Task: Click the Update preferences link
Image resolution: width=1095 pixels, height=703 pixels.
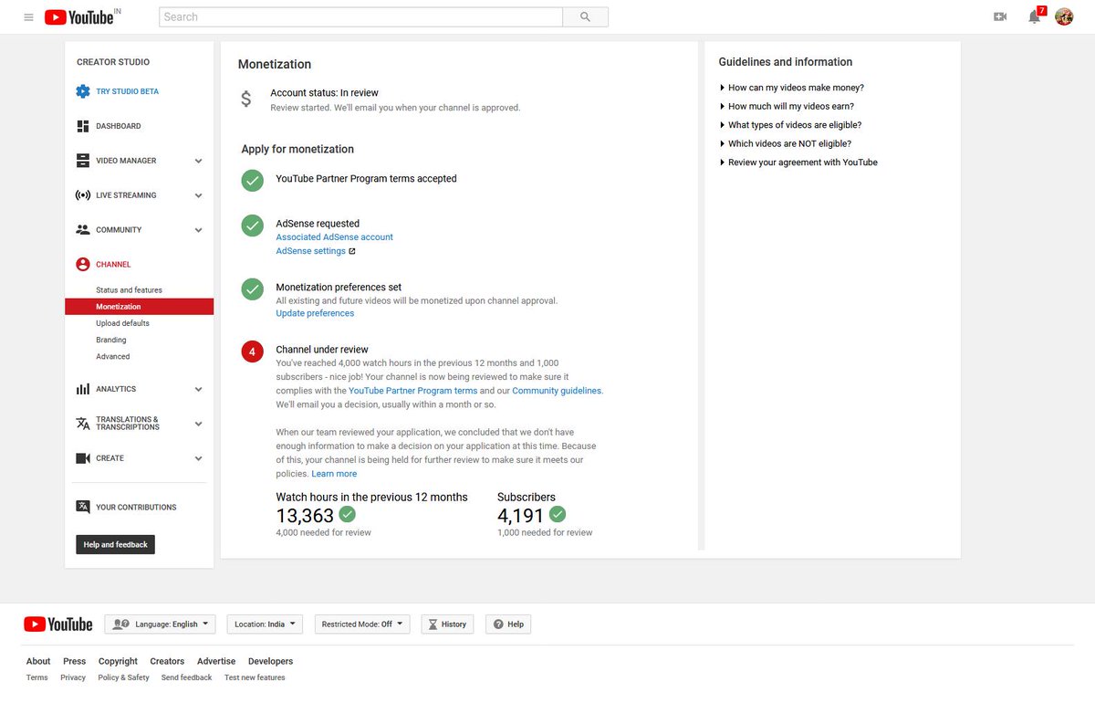Action: coord(315,313)
